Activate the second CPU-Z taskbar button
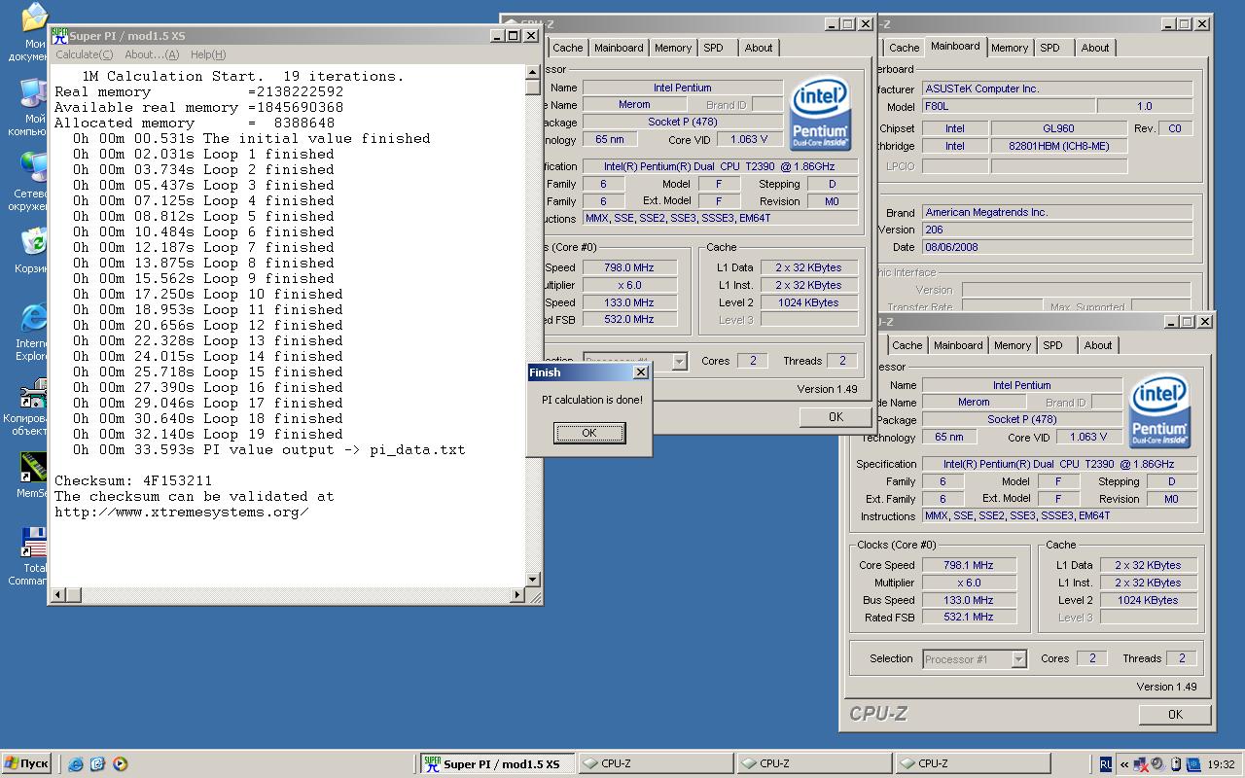This screenshot has width=1245, height=778. (815, 764)
